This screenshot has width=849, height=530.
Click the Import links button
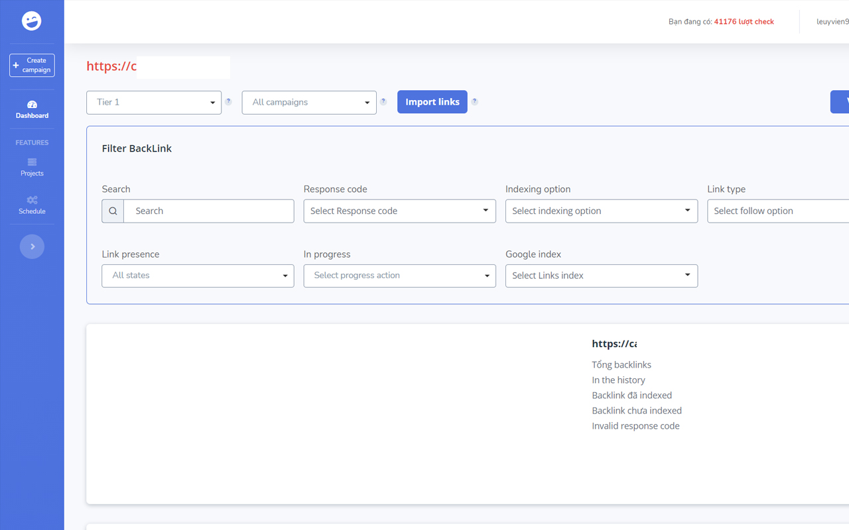[432, 101]
